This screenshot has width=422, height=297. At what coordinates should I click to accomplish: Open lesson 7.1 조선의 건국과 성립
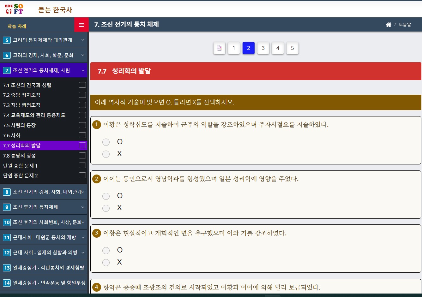27,85
